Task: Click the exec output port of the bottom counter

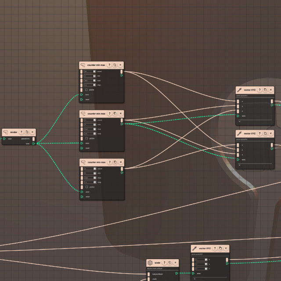Action: tap(122, 173)
